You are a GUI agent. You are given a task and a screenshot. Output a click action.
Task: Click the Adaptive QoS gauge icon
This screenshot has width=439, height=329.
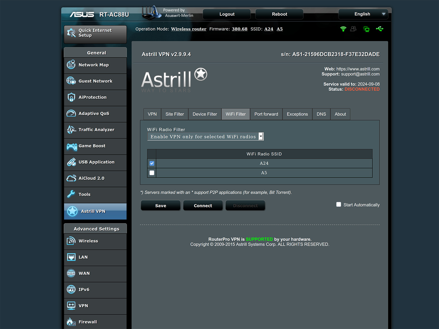(71, 113)
